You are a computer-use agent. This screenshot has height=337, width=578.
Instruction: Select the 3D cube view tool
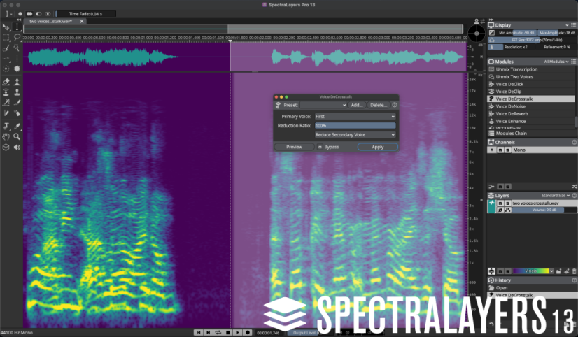coord(6,148)
